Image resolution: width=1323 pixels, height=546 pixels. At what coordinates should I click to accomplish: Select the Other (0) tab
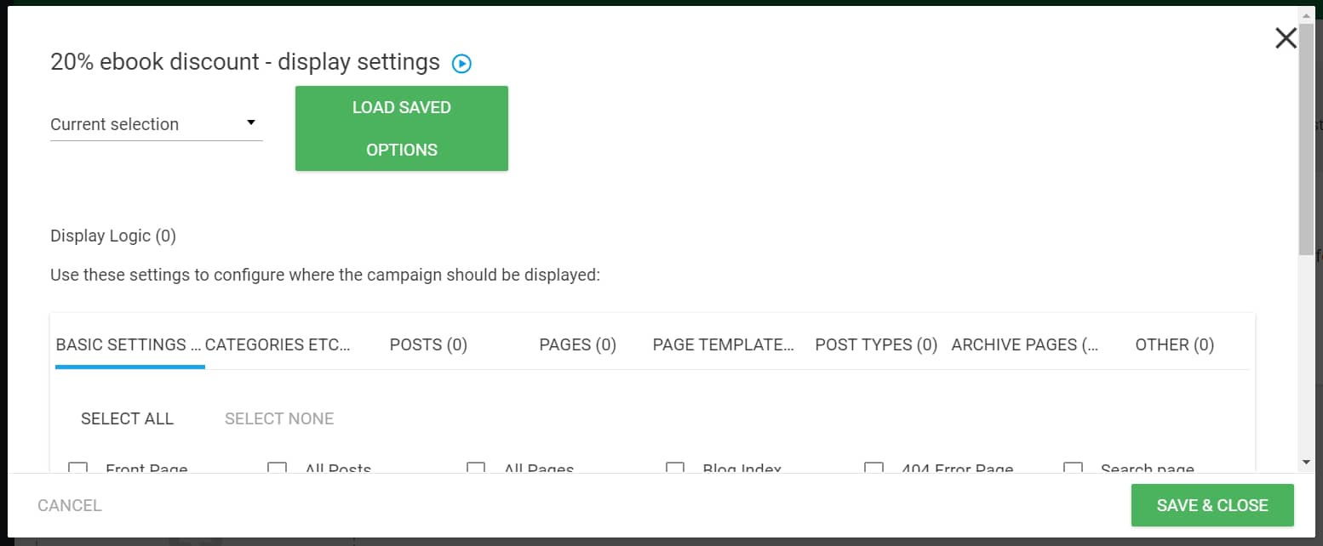click(1174, 344)
